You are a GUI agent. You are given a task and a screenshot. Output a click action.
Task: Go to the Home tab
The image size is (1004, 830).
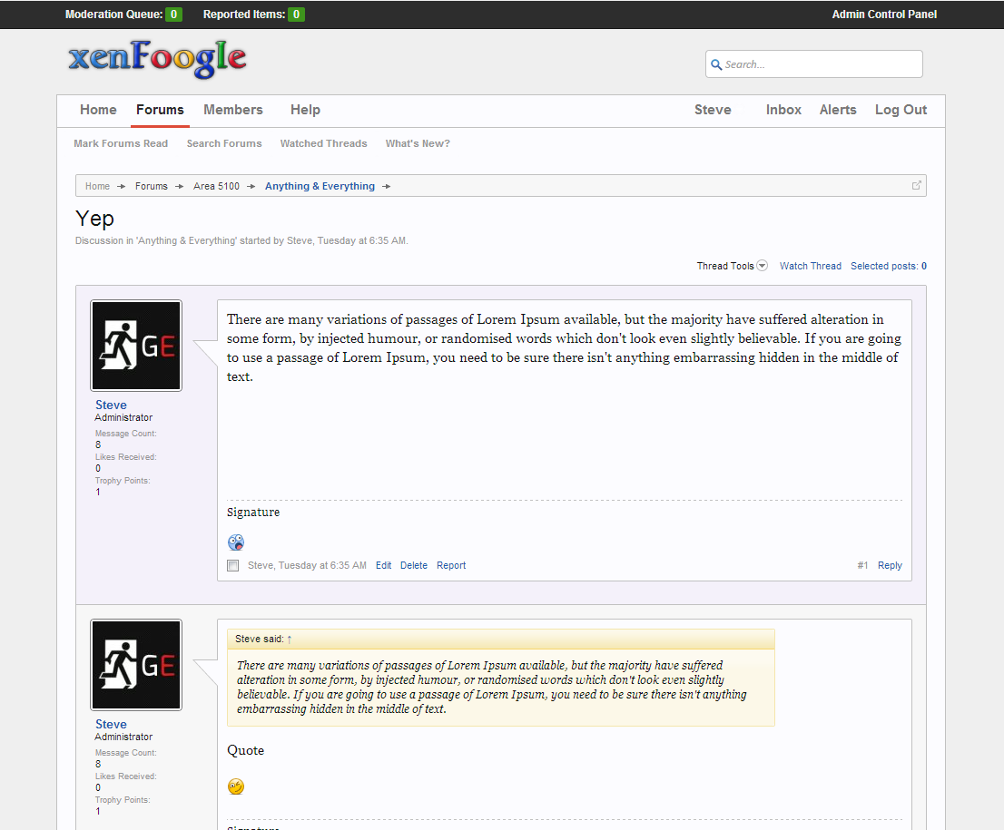click(98, 110)
